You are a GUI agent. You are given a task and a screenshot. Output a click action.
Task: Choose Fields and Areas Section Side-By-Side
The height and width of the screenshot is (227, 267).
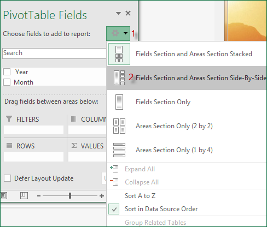[187, 78]
